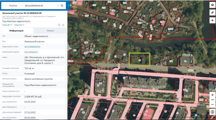Add parcel to favorites with star
The image size is (216, 120).
tap(63, 25)
